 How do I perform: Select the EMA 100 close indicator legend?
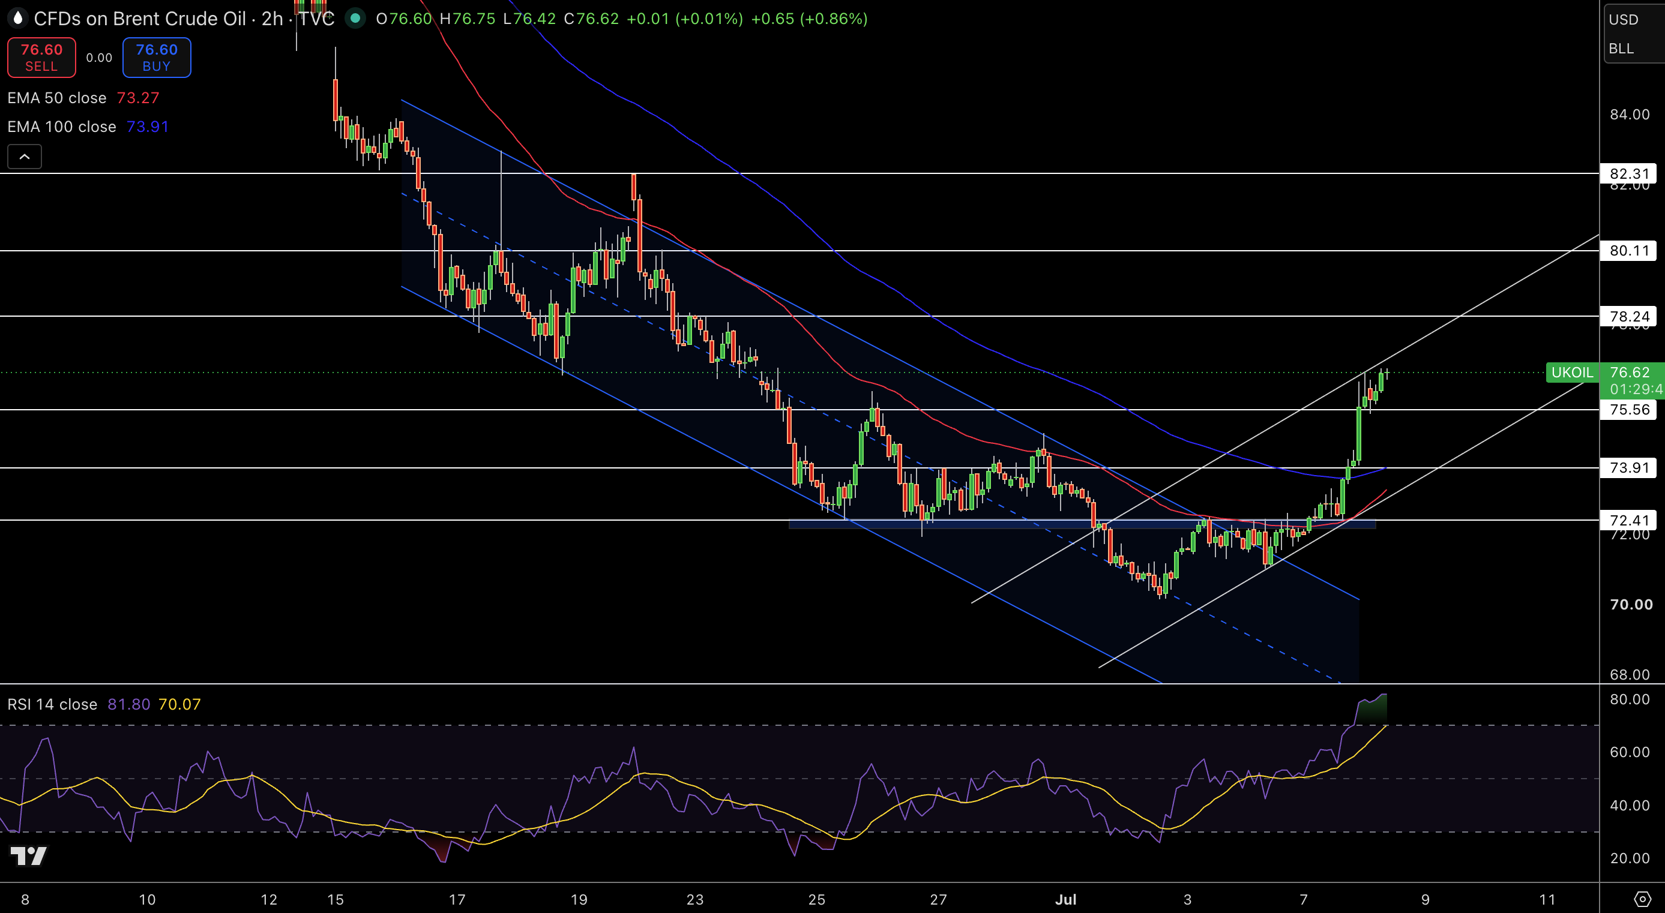62,127
